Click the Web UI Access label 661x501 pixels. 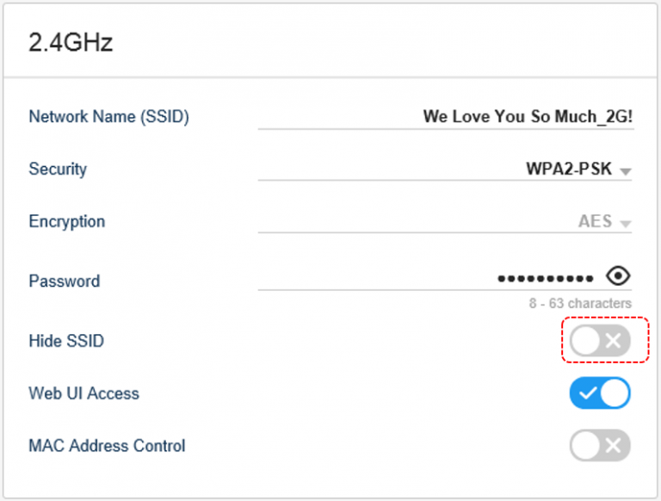click(x=83, y=393)
